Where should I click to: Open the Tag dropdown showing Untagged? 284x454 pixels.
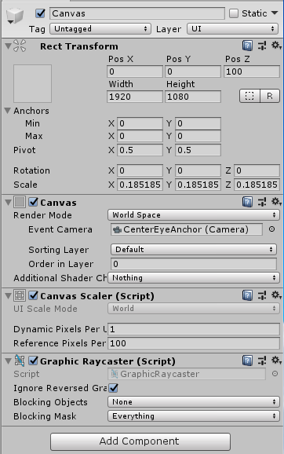point(100,29)
